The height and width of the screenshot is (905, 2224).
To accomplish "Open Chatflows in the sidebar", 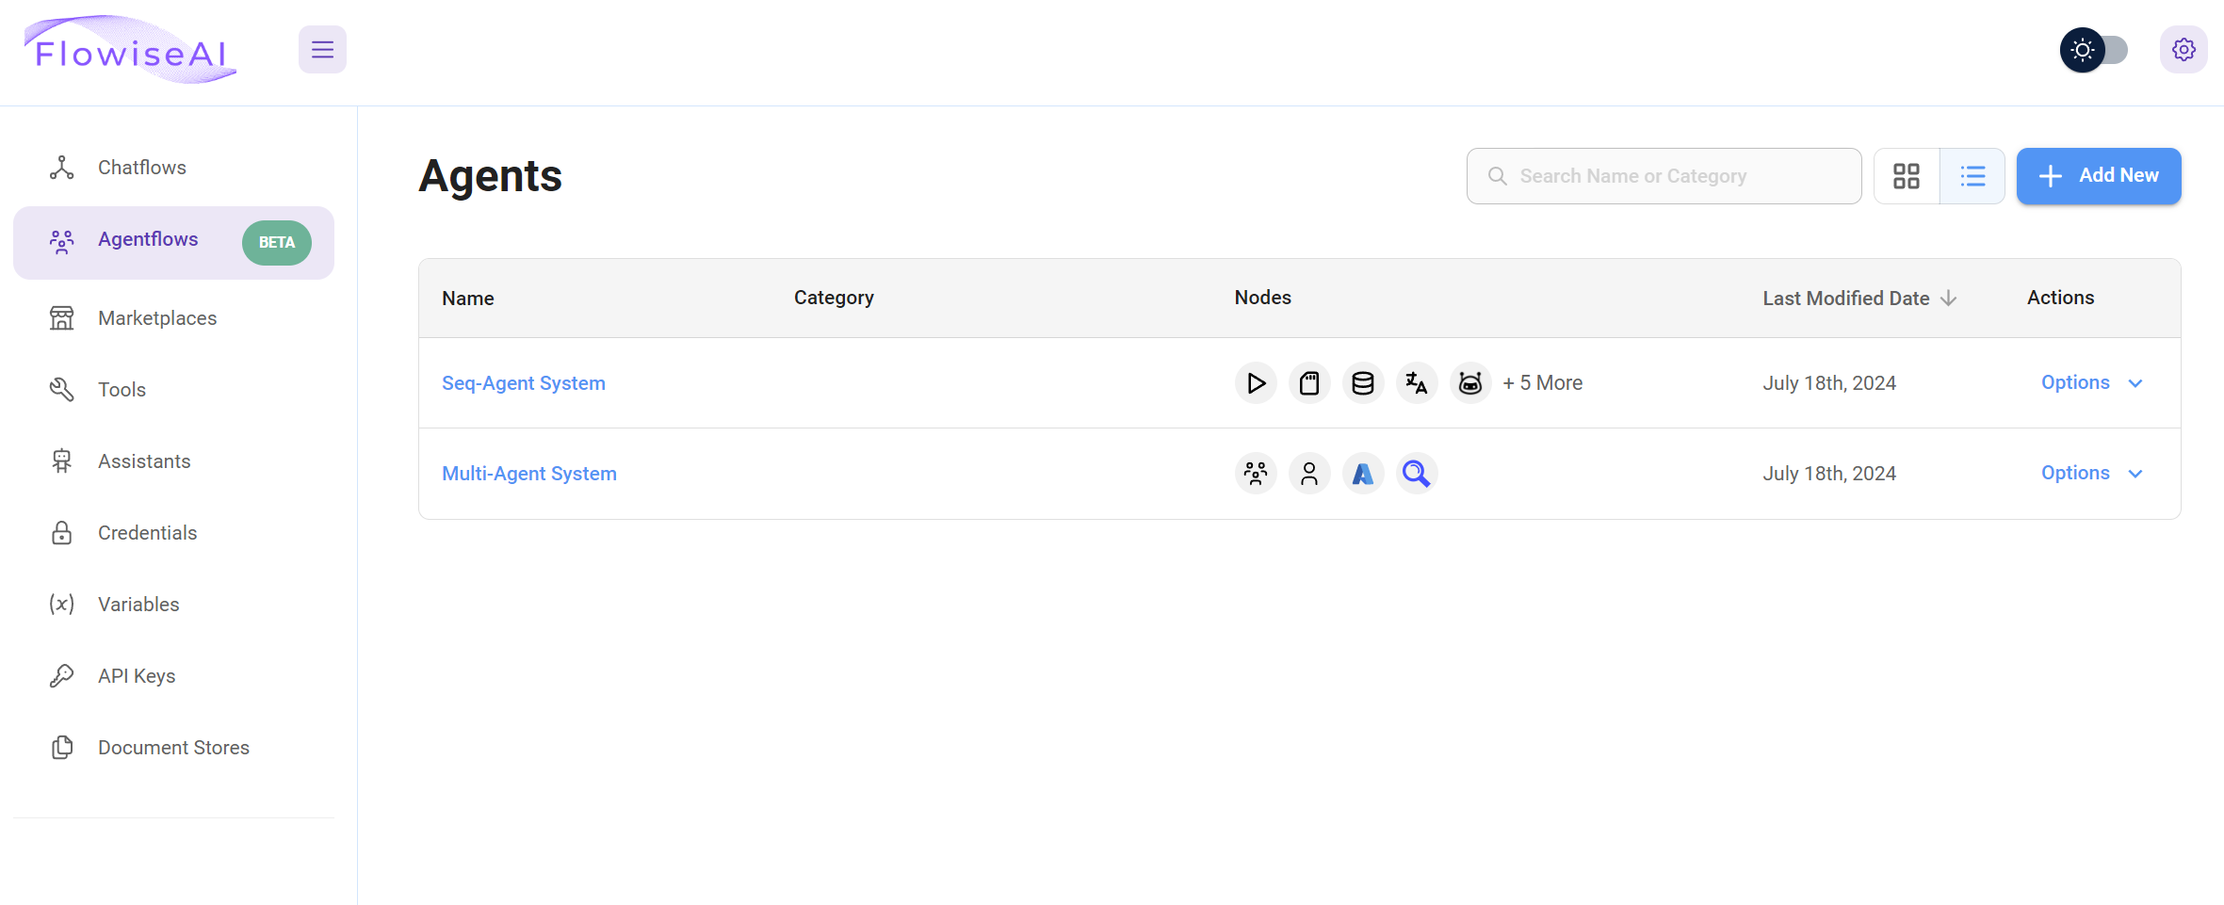I will click(141, 168).
